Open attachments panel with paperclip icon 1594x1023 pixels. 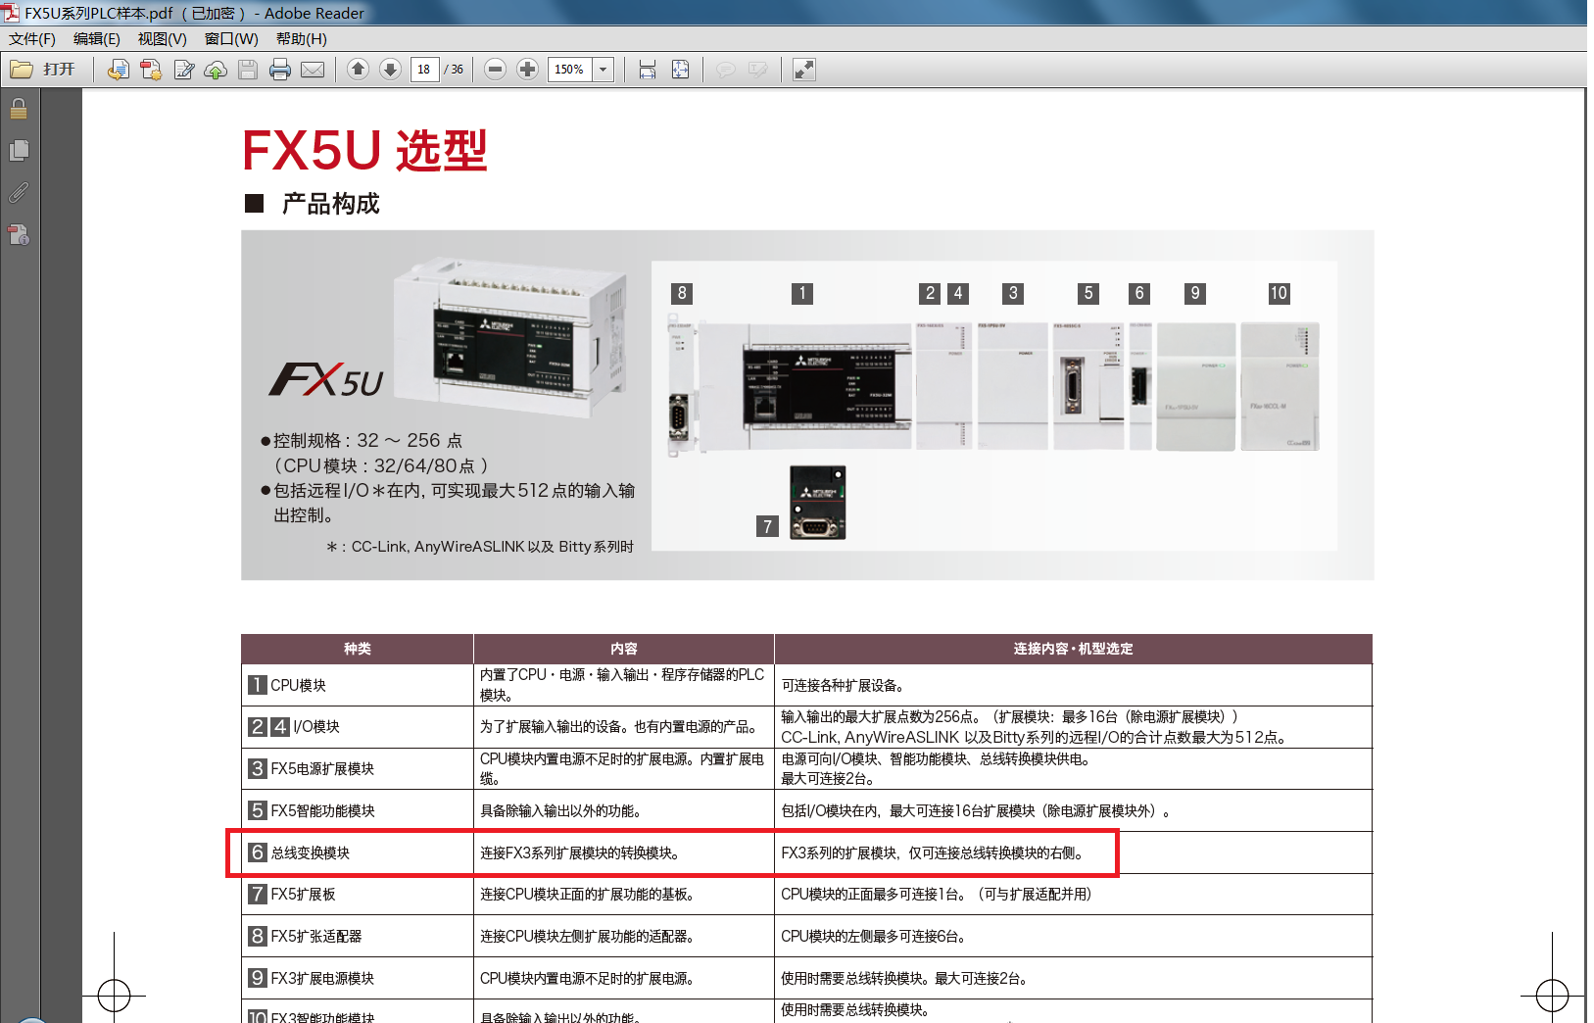pos(19,193)
